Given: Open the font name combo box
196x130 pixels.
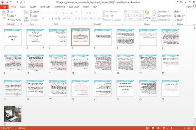Looking at the screenshot, I should (x=49, y=13).
